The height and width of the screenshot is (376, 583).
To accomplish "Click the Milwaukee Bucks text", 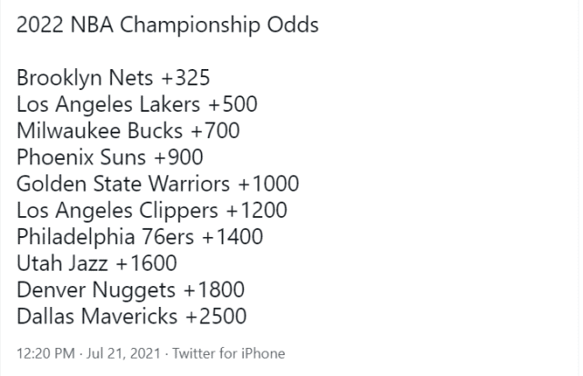I will [97, 132].
